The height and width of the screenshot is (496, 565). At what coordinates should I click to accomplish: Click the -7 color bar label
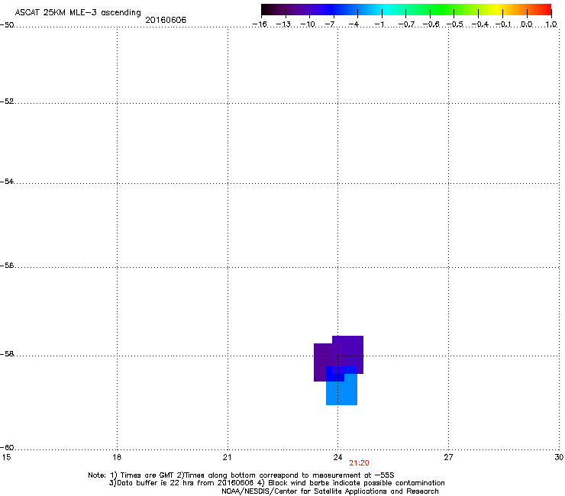(330, 24)
